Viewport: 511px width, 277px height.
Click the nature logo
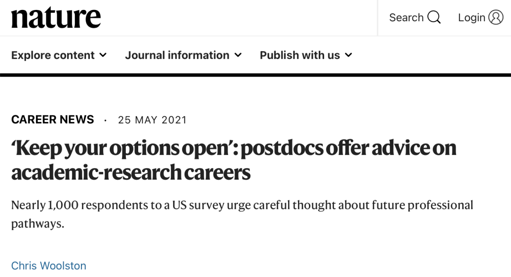tap(56, 17)
